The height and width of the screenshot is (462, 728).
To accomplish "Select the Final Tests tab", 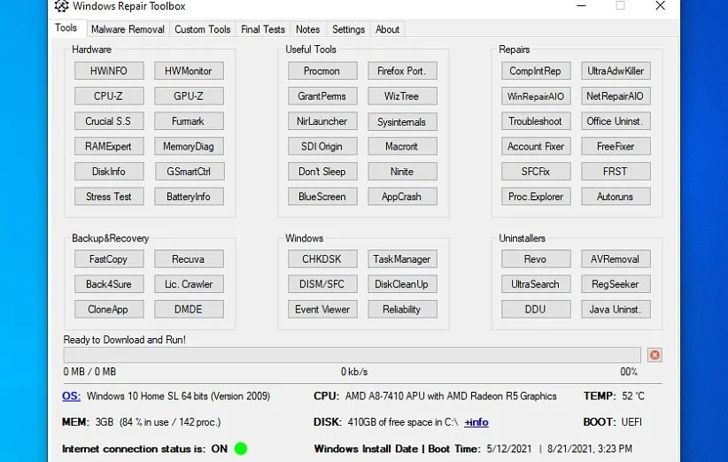I will point(263,29).
